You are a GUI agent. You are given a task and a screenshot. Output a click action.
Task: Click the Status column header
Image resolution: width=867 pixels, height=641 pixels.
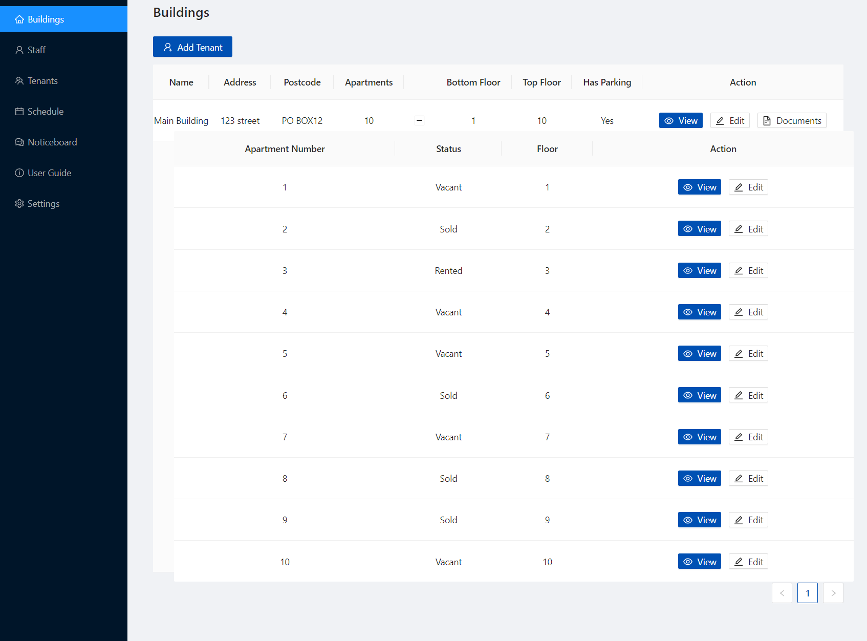[x=448, y=149]
